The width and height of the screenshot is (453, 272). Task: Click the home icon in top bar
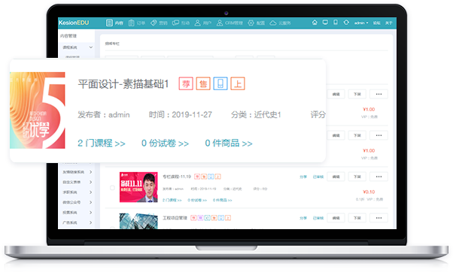315,23
